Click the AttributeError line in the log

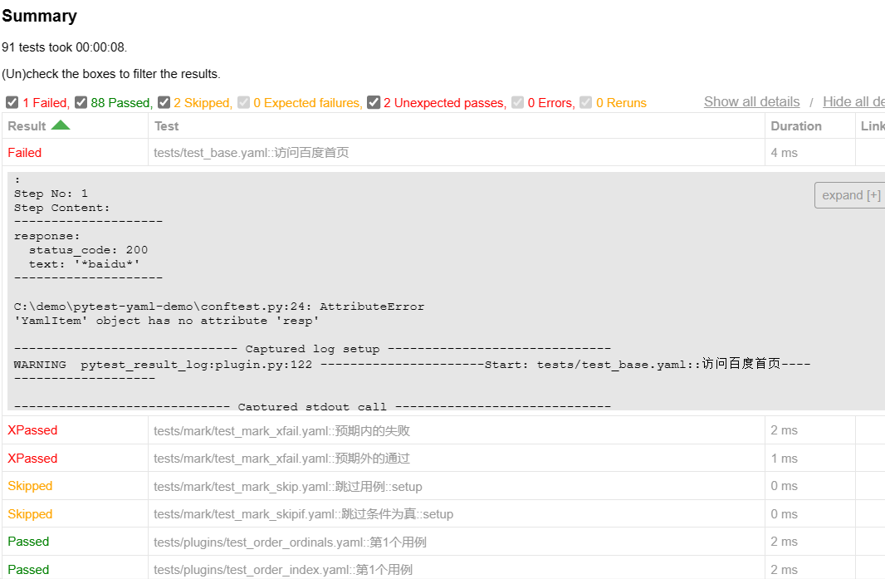219,307
